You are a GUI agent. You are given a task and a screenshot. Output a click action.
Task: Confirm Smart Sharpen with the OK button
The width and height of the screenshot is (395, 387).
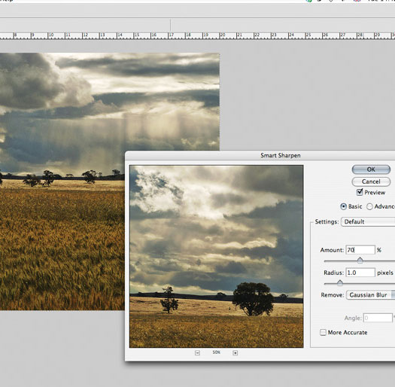pos(371,169)
